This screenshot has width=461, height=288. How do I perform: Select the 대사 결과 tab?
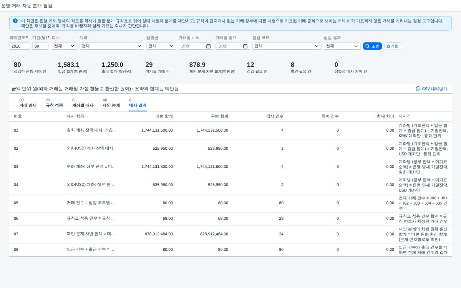pyautogui.click(x=138, y=103)
